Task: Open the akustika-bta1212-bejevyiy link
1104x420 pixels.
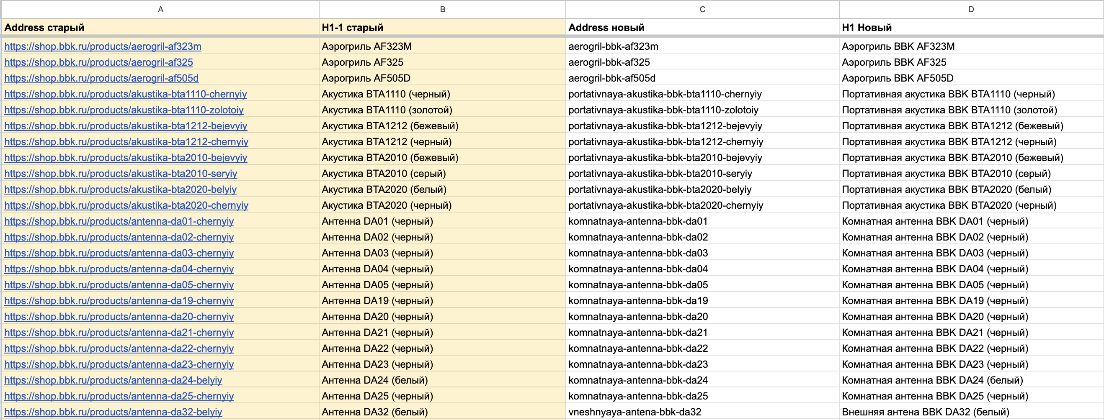Action: pyautogui.click(x=126, y=125)
